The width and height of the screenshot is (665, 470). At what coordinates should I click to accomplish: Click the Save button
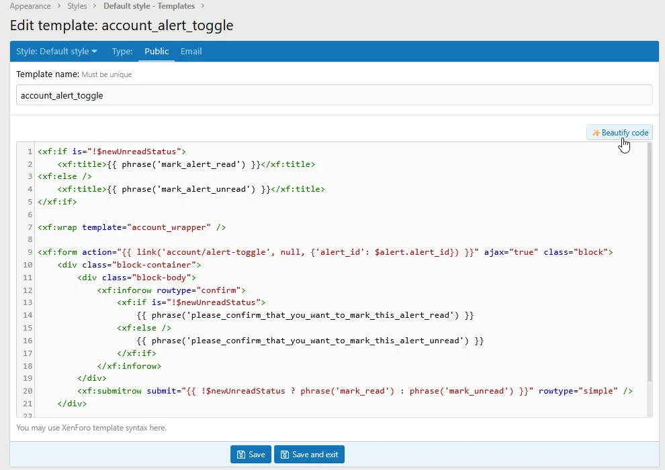(x=251, y=455)
